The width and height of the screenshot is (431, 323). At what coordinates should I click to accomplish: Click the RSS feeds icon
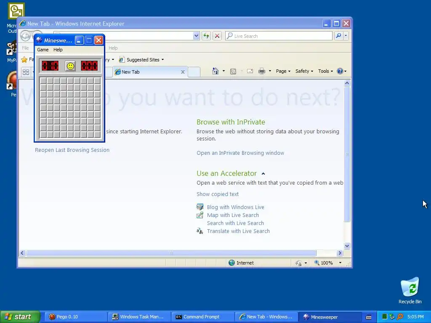pyautogui.click(x=233, y=71)
